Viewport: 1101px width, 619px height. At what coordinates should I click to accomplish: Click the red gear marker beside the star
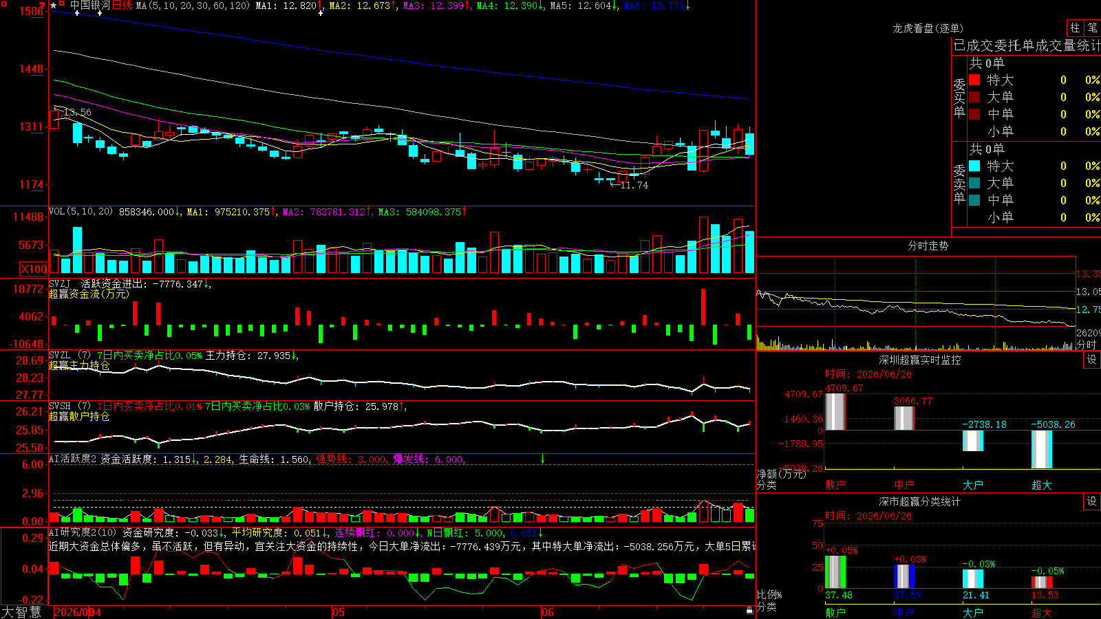(62, 4)
